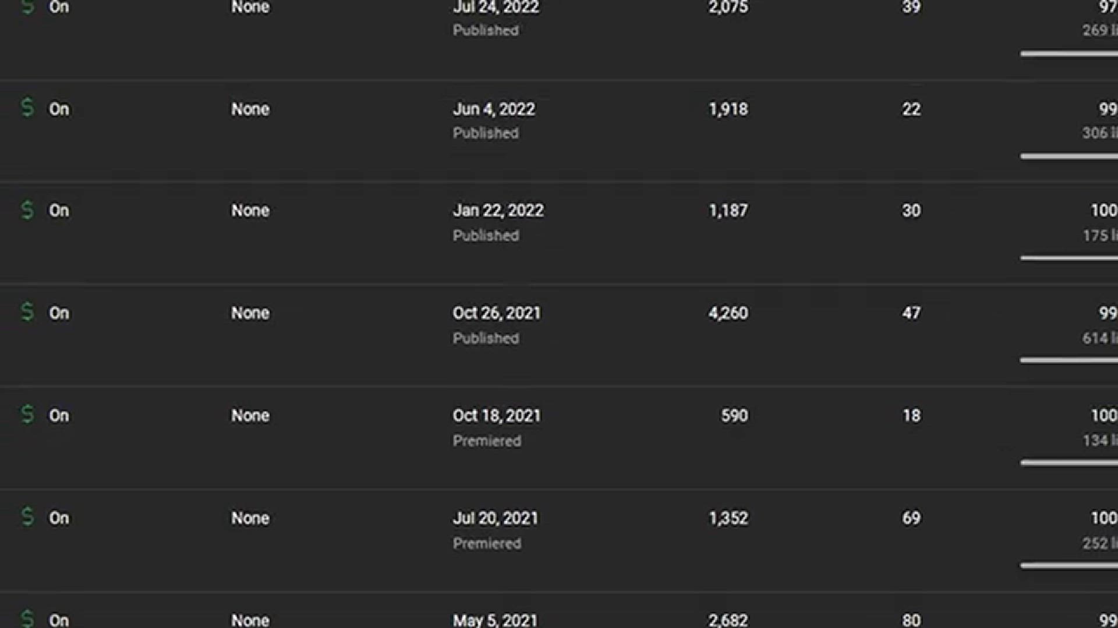The height and width of the screenshot is (628, 1118).
Task: Click the monetization "On" status for Jun 4, 2022
Action: pyautogui.click(x=59, y=109)
